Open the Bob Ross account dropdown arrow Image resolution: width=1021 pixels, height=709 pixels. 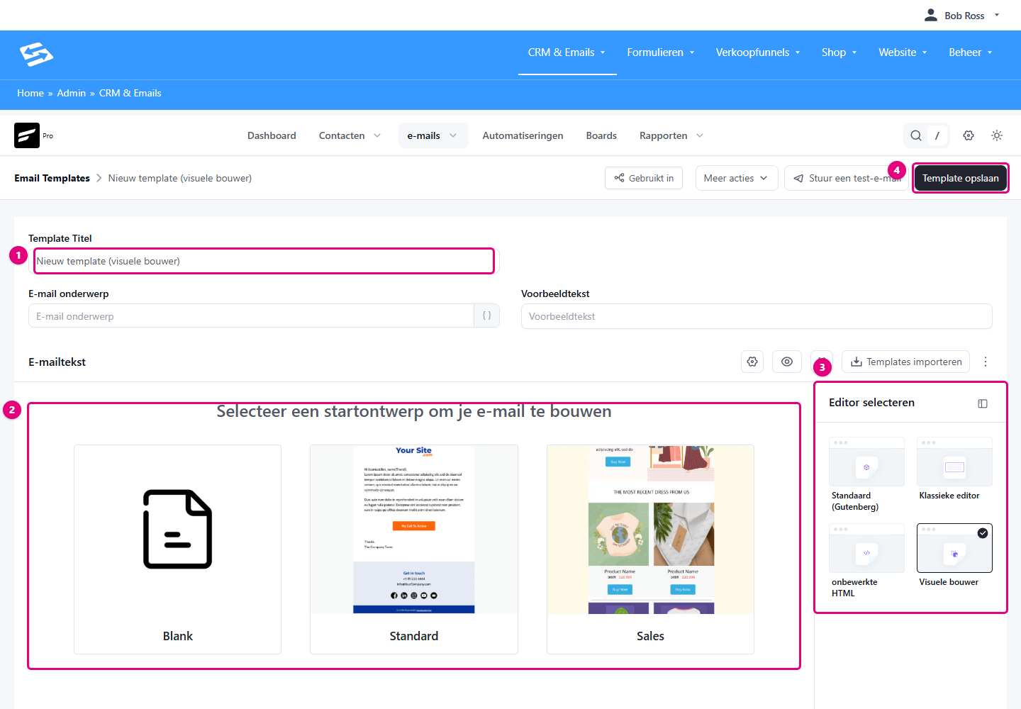pyautogui.click(x=997, y=15)
